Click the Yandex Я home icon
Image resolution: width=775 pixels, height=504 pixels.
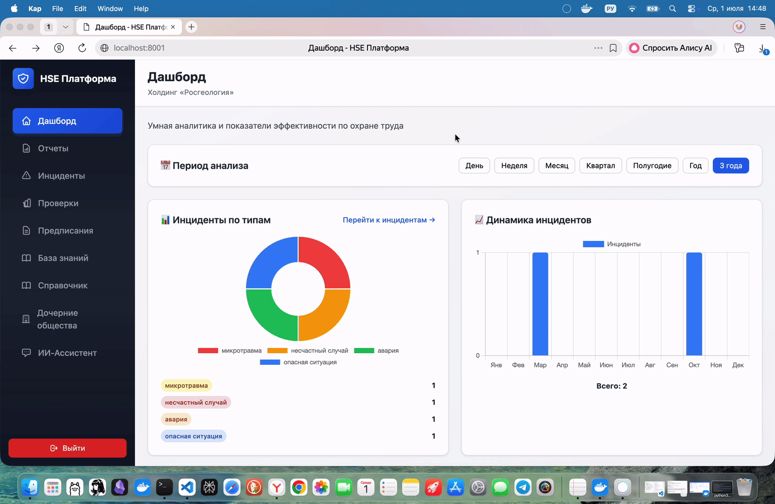point(59,48)
